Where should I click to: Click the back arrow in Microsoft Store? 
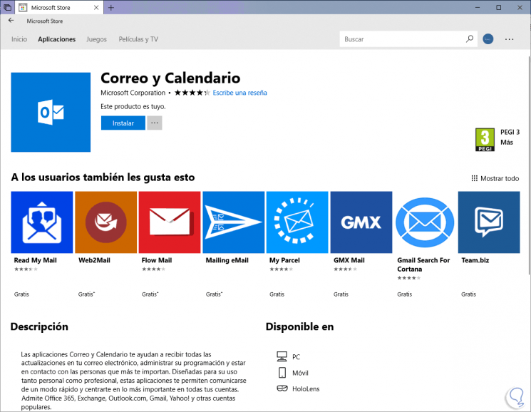11,21
